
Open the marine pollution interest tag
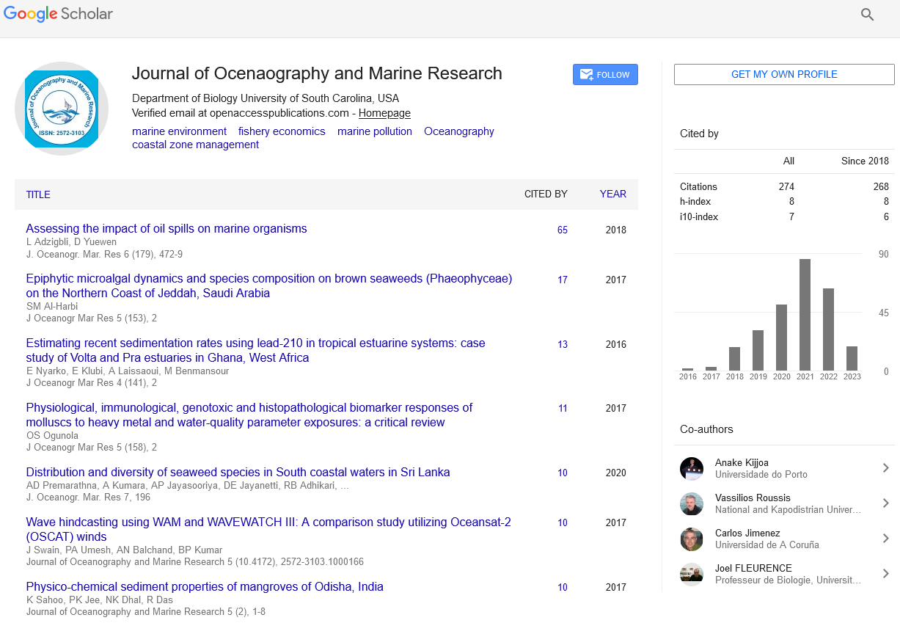click(x=374, y=131)
